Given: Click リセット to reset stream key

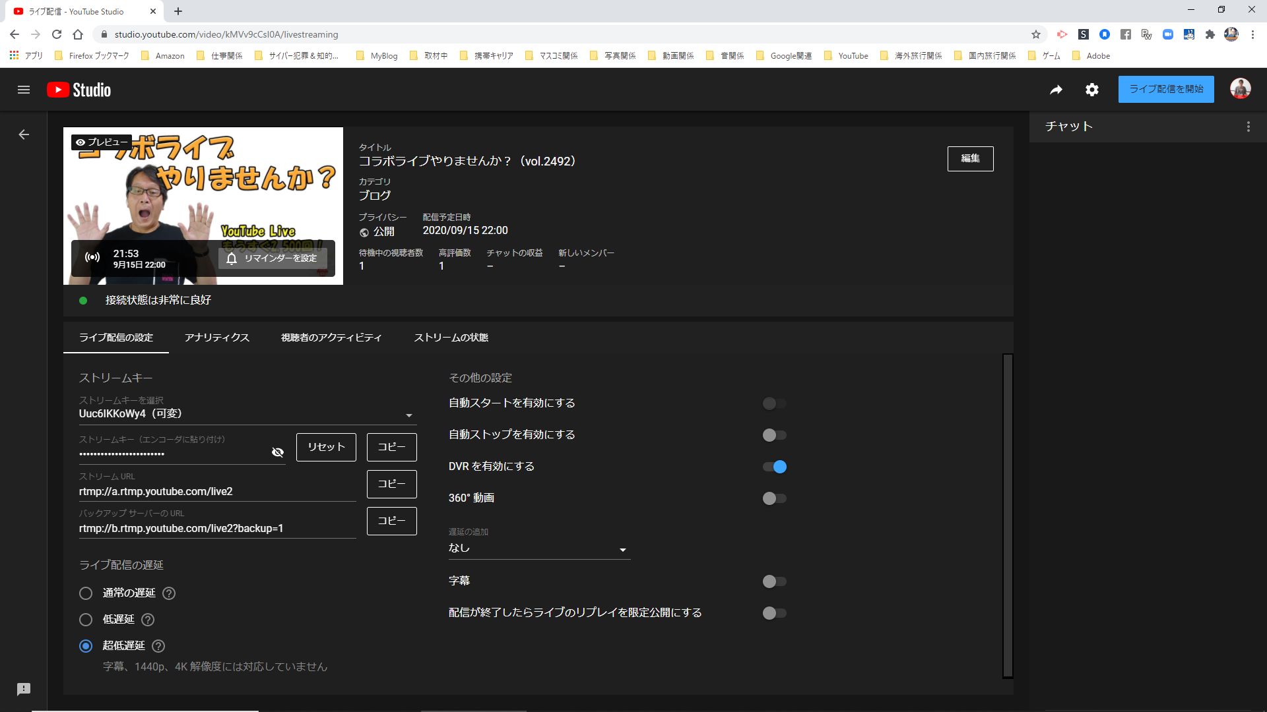Looking at the screenshot, I should point(325,447).
